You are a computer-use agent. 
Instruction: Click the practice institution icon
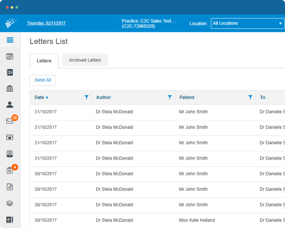pyautogui.click(x=10, y=88)
